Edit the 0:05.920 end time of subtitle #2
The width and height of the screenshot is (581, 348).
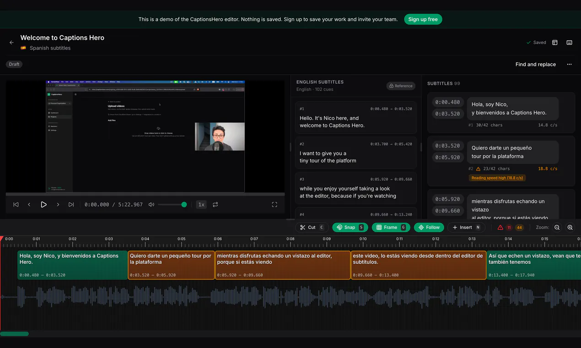pos(447,157)
